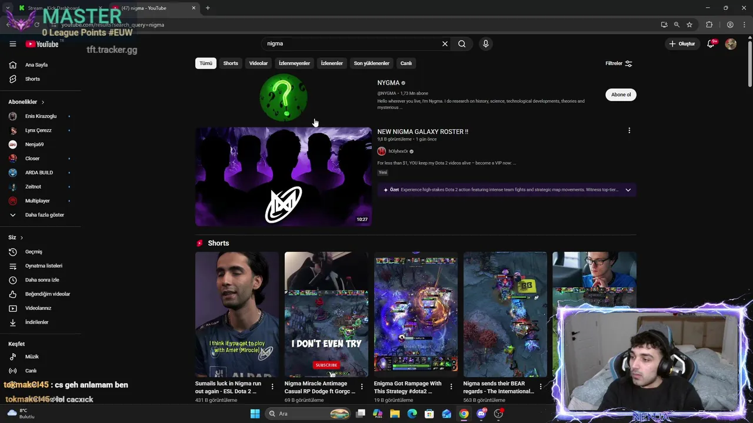
Task: Open ARDA BUILD subscription channel
Action: pos(40,173)
